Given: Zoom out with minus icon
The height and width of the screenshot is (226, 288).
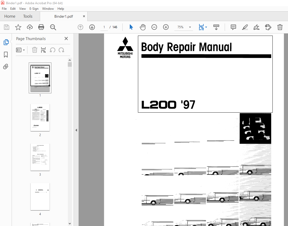Looking at the screenshot, I should [x=154, y=27].
